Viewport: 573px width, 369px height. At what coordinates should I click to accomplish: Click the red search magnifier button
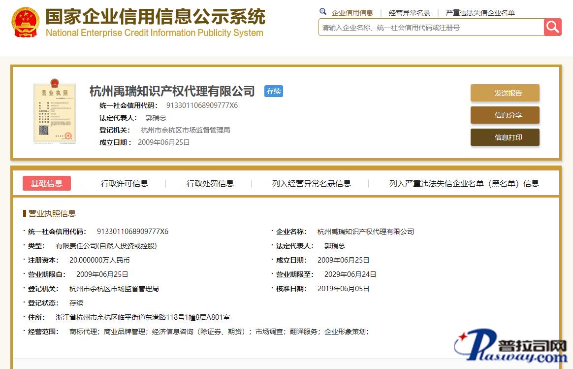[x=552, y=27]
